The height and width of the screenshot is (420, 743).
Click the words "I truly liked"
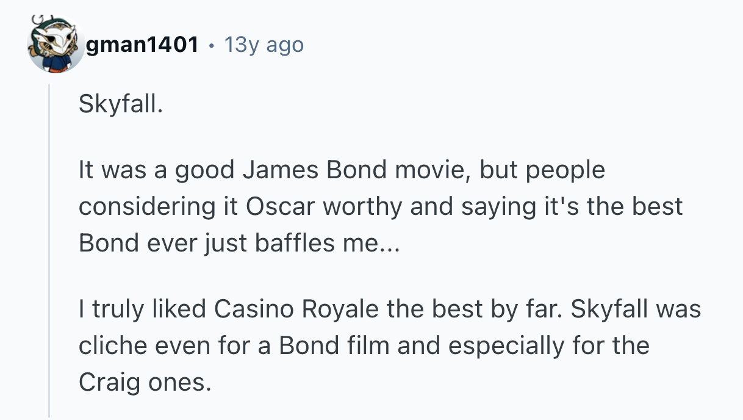143,309
